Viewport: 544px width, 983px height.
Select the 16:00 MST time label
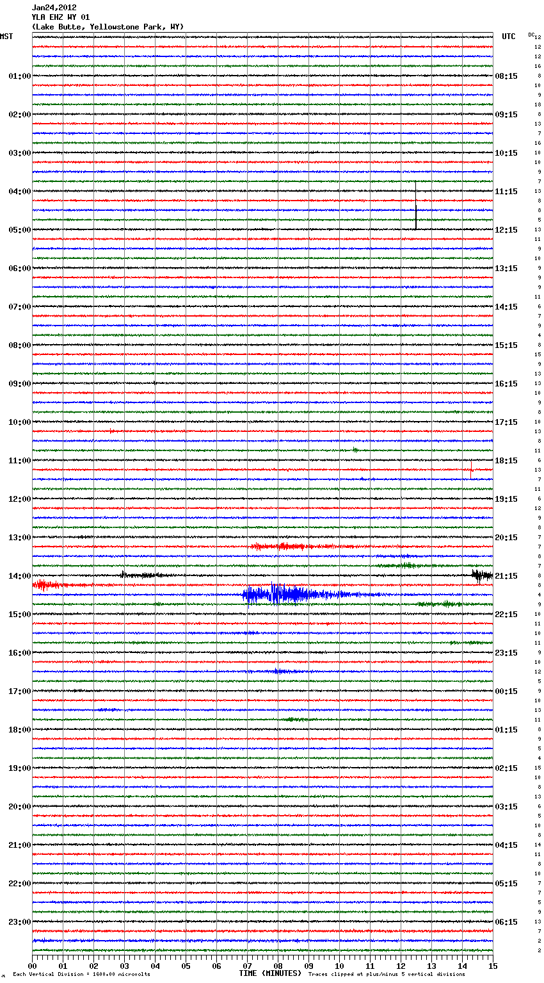pos(20,653)
